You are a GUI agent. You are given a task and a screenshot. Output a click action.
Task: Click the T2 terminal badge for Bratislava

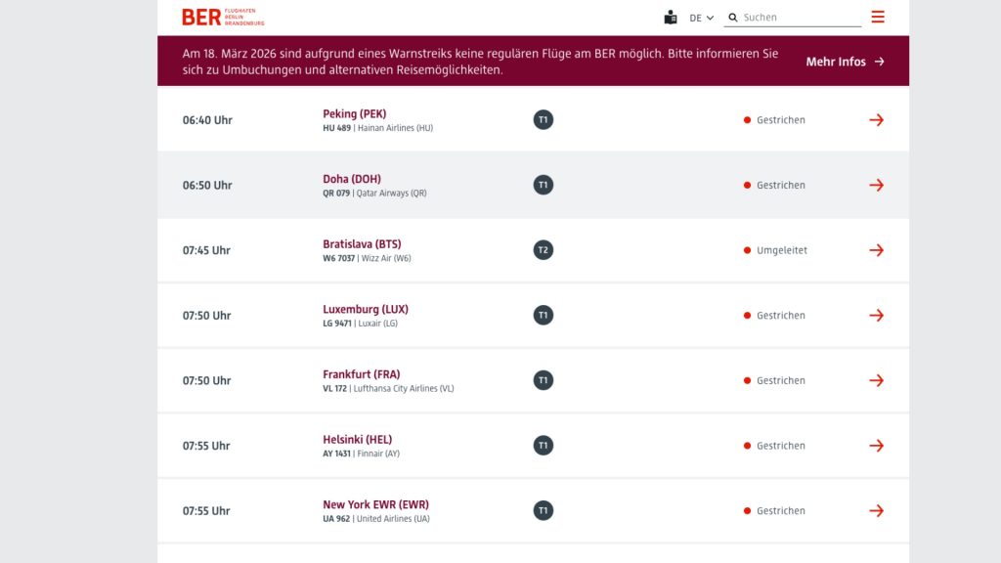pos(544,250)
